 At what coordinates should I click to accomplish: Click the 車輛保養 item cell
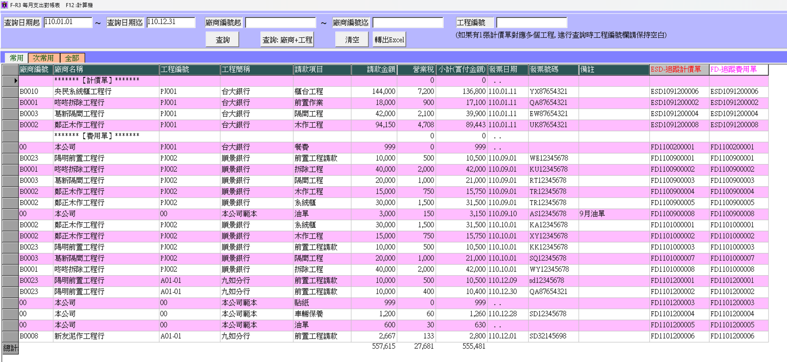click(322, 314)
